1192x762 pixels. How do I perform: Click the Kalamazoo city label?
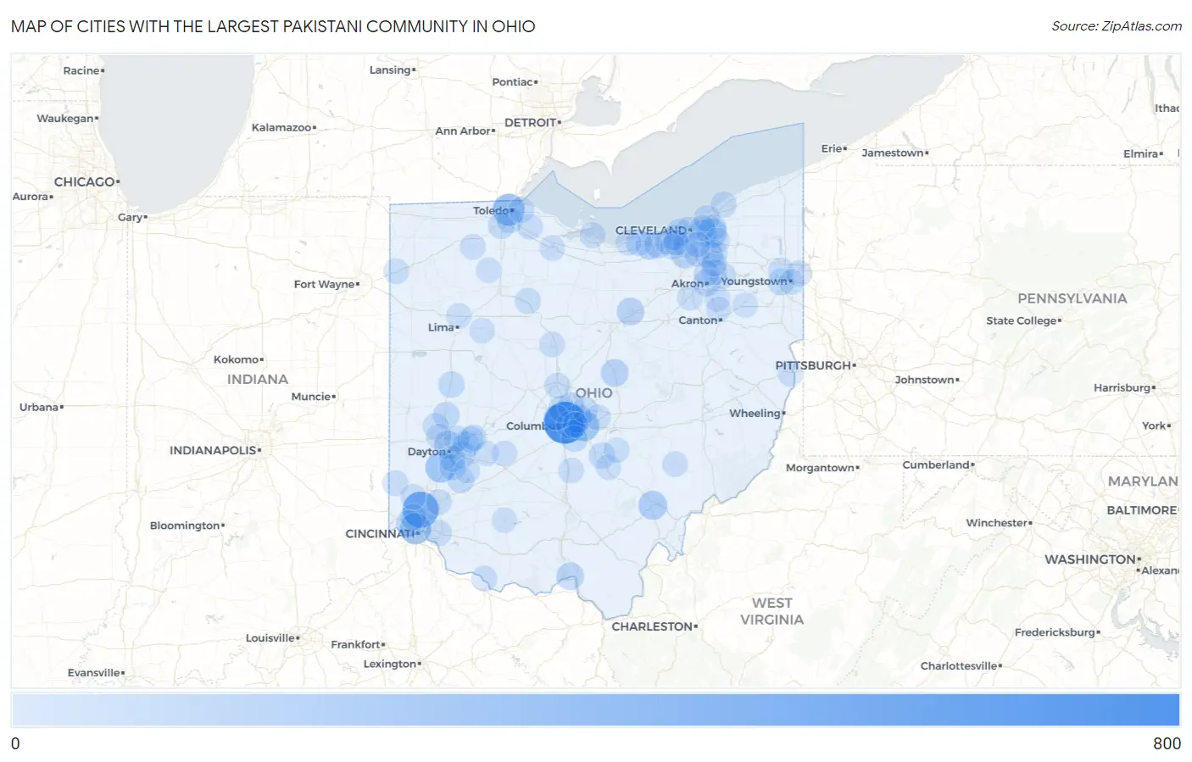click(281, 127)
